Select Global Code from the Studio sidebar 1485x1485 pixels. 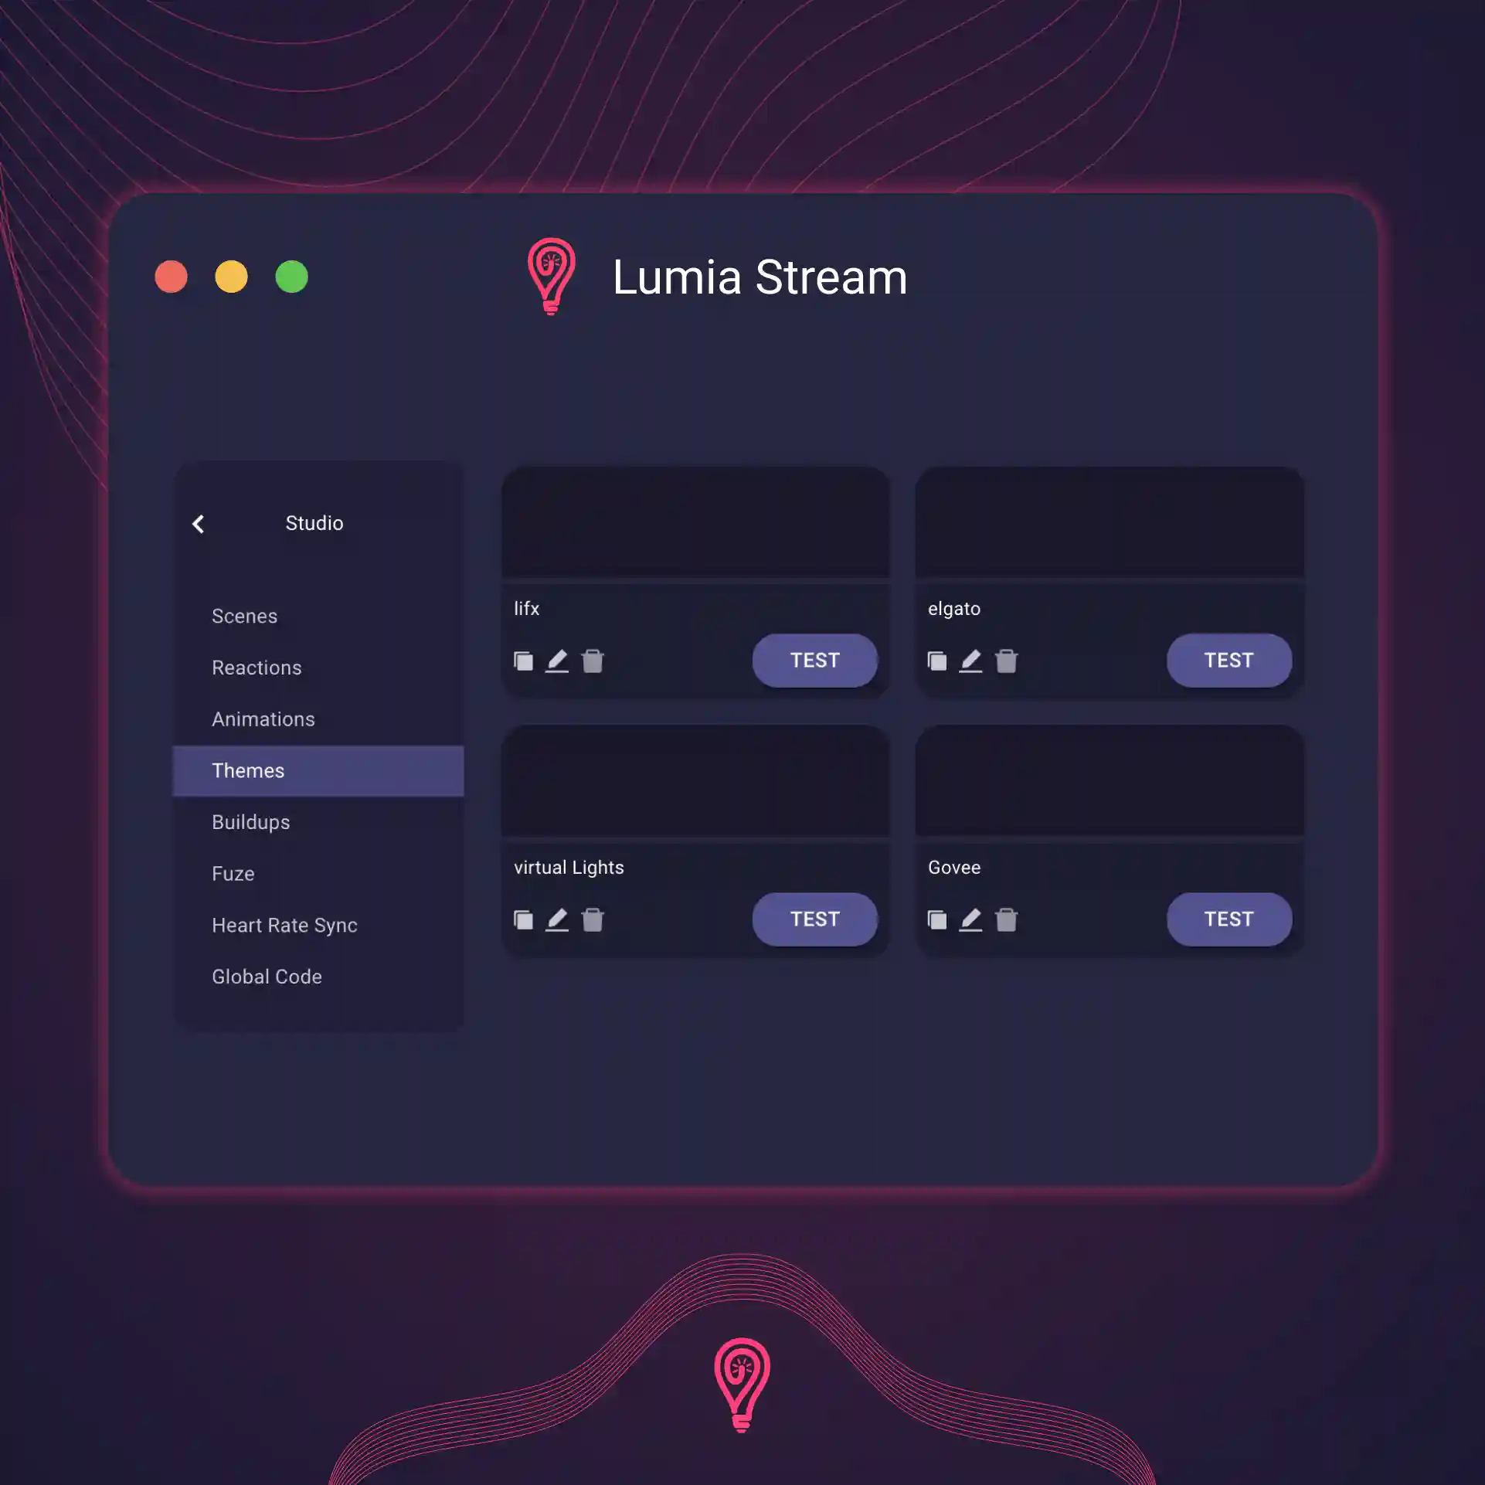tap(267, 977)
